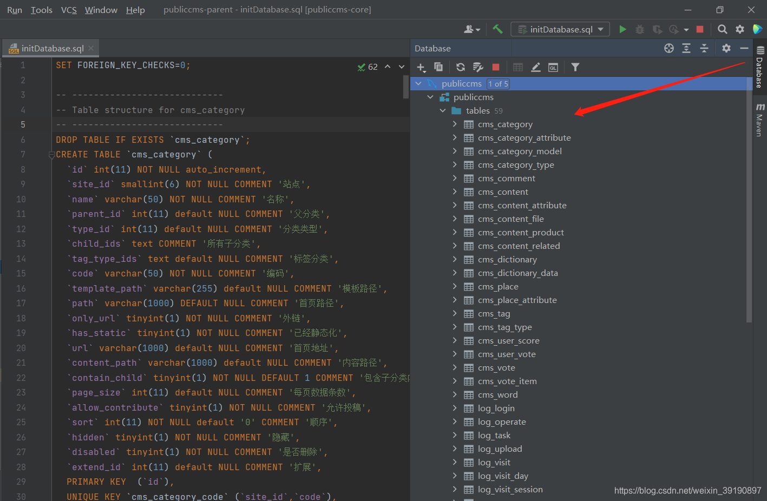Collapse the tables folder
767x501 pixels.
click(443, 110)
